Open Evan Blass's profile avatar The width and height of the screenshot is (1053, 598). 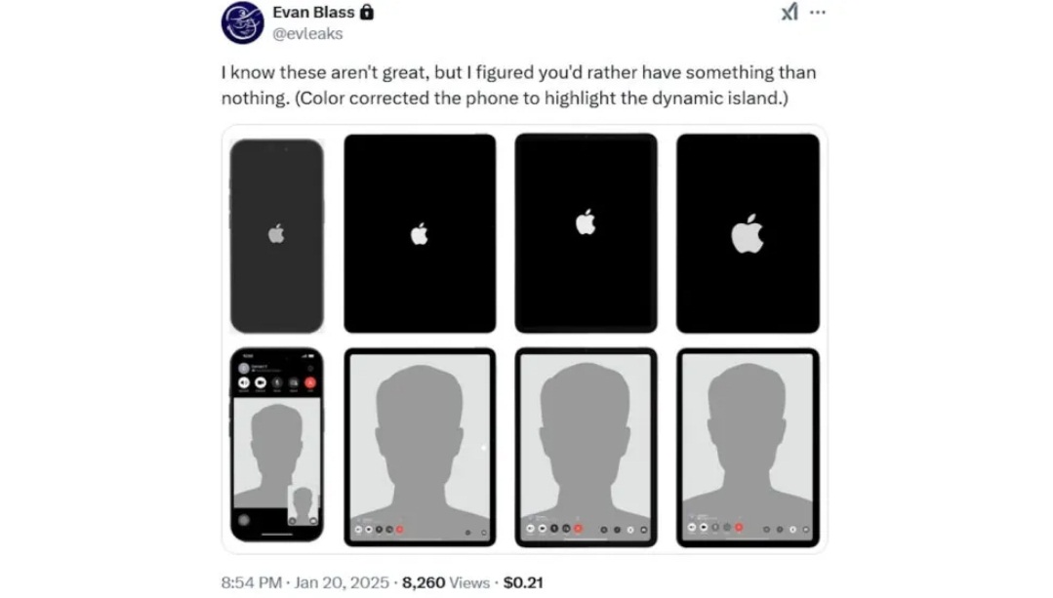(243, 23)
